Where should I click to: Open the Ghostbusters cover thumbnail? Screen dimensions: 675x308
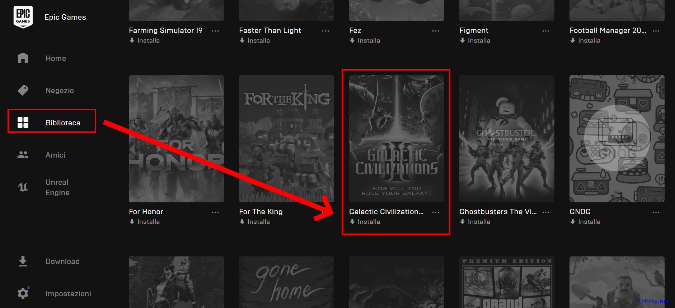point(507,139)
